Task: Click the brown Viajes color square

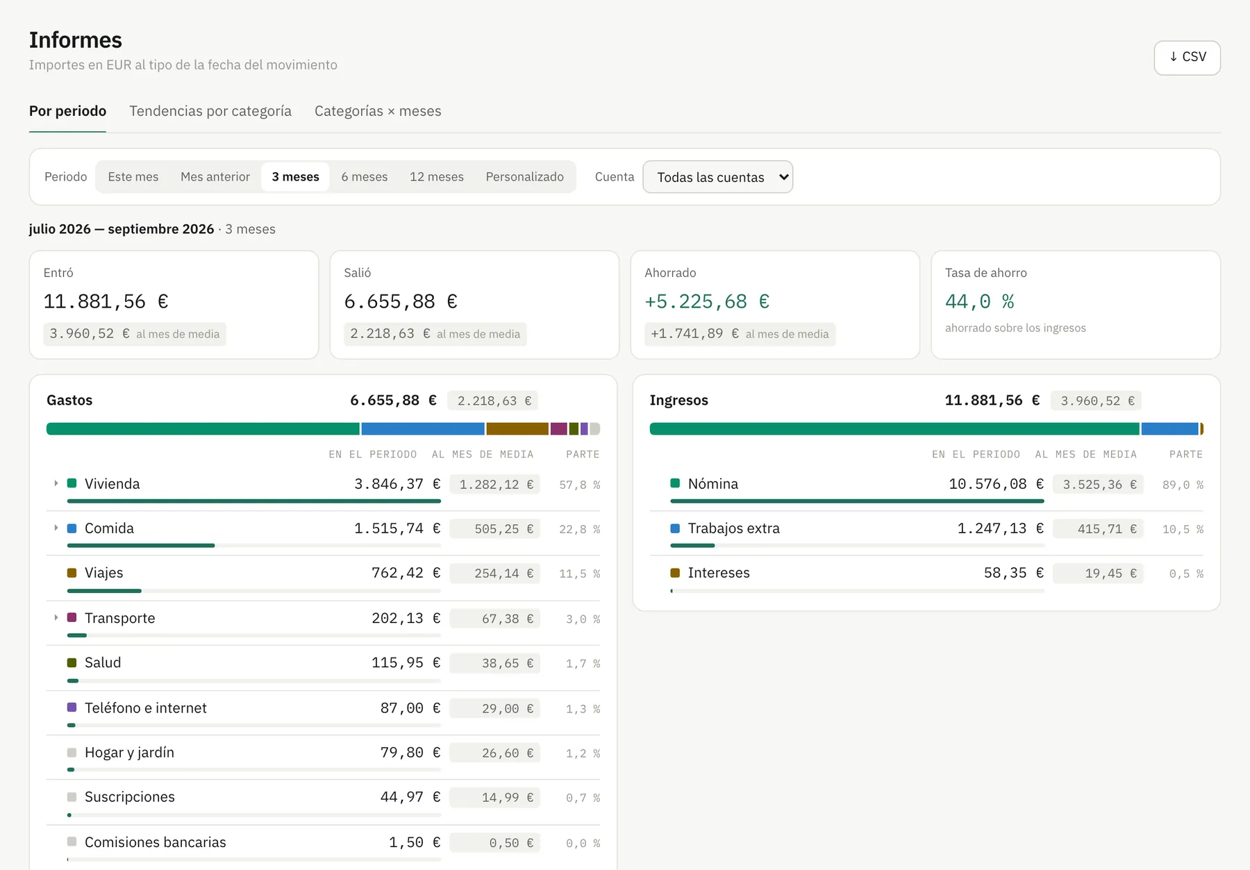Action: point(72,573)
